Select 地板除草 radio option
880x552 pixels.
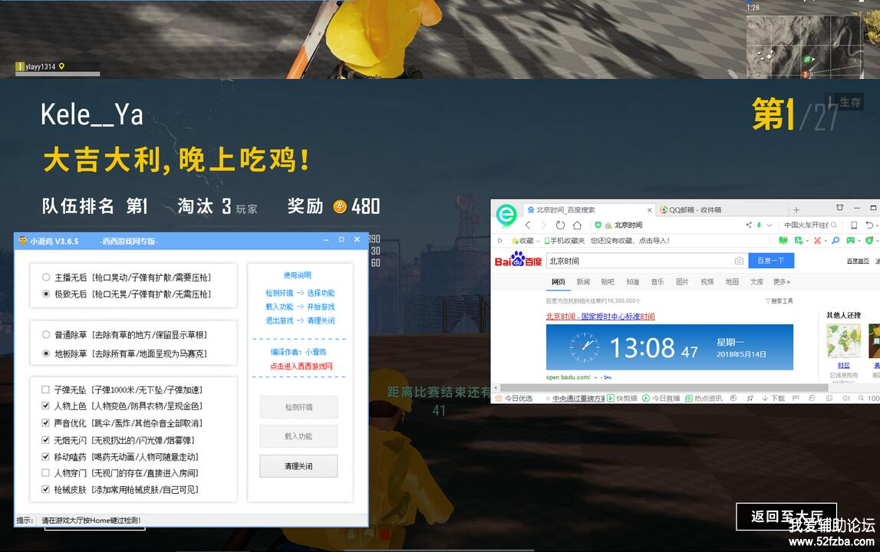coord(46,353)
